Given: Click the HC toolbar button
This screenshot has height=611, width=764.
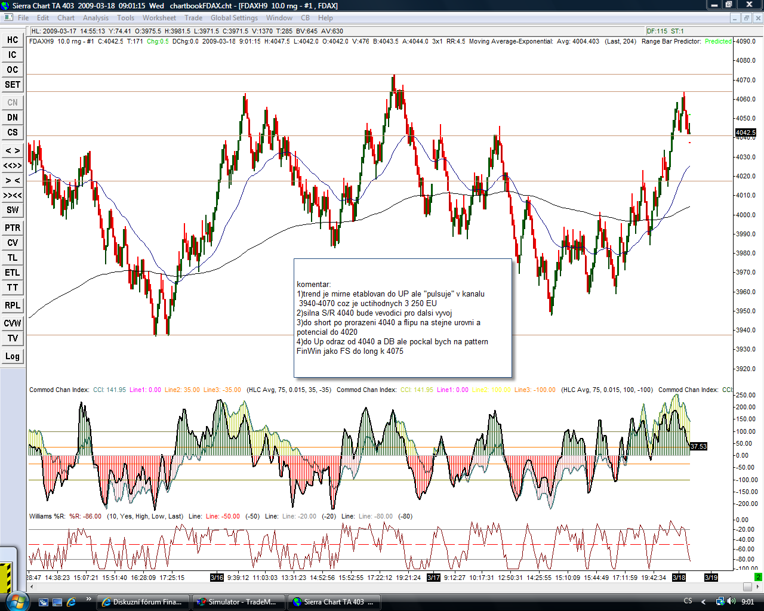Looking at the screenshot, I should (x=13, y=40).
